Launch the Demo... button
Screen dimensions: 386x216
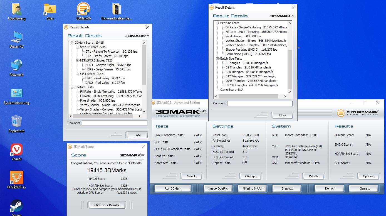click(x=330, y=188)
